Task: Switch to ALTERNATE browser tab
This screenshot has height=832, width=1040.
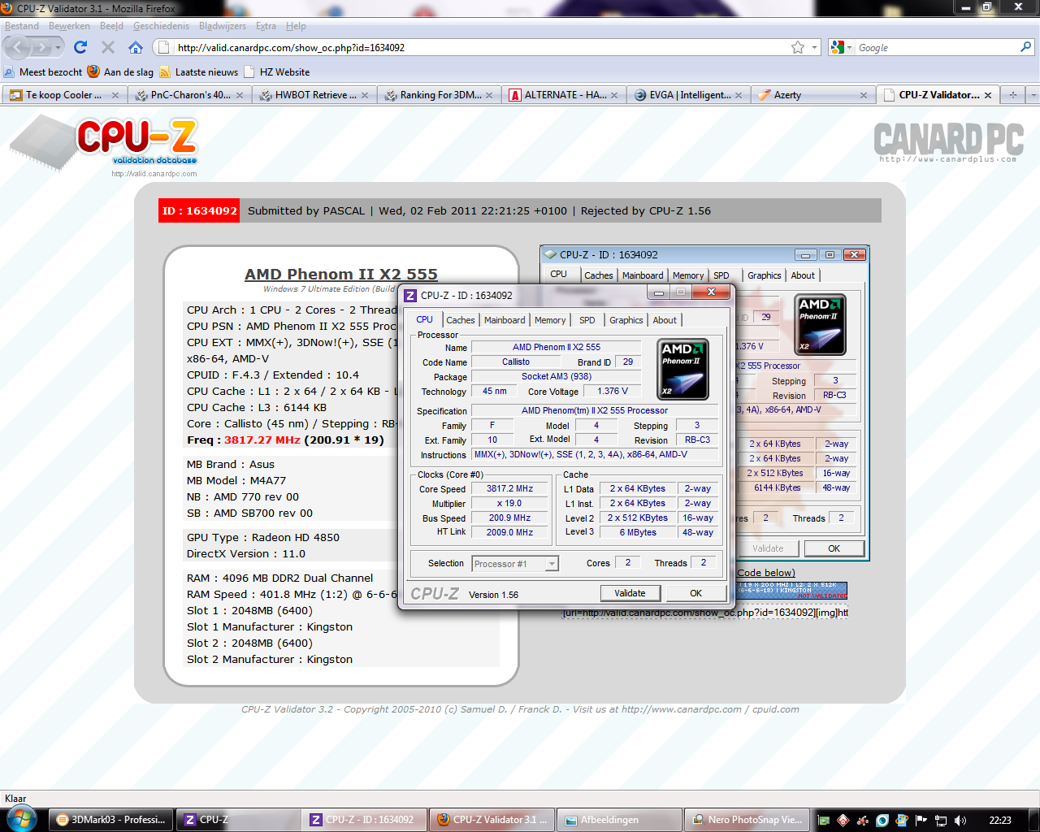Action: [564, 95]
